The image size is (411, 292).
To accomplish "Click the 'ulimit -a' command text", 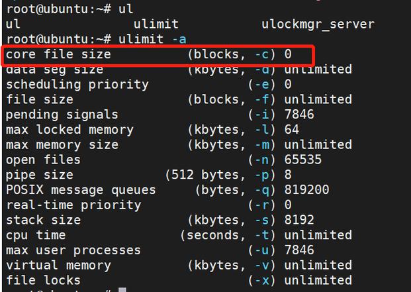I will 152,39.
